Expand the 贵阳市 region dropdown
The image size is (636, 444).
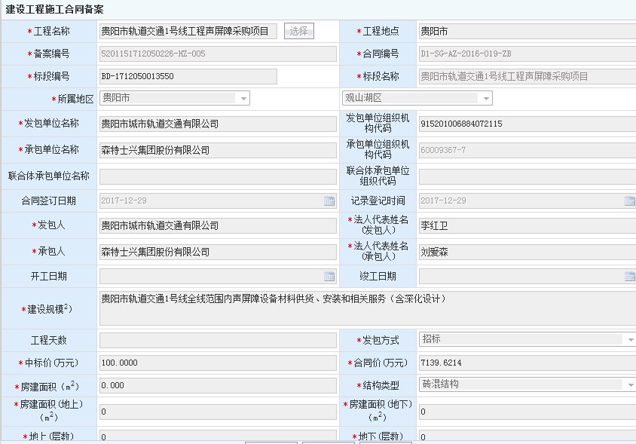pyautogui.click(x=243, y=99)
